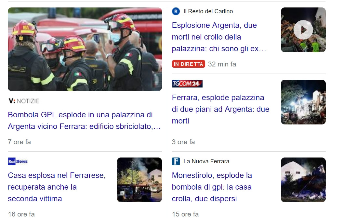343x222 pixels.
Task: Open headline Esplosione Argenta, due morti
Action: coord(219,37)
